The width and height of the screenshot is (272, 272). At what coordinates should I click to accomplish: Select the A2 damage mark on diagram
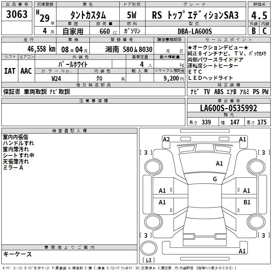[x=166, y=139]
